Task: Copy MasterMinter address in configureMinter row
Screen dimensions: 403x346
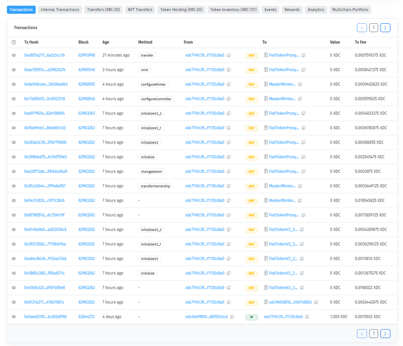Action: tap(300, 85)
